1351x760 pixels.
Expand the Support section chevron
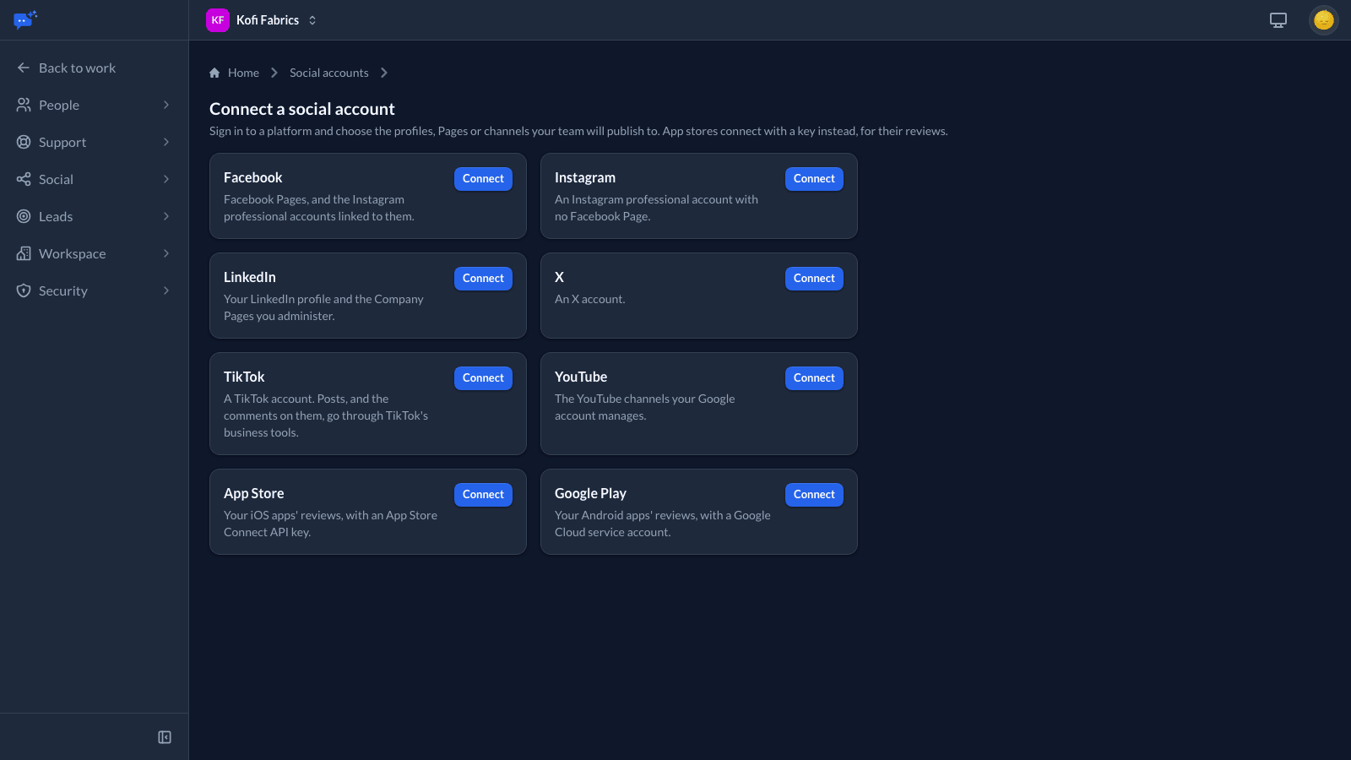tap(166, 142)
